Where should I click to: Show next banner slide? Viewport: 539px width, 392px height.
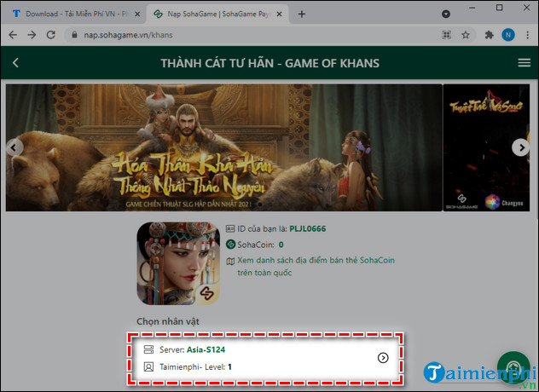tap(521, 147)
